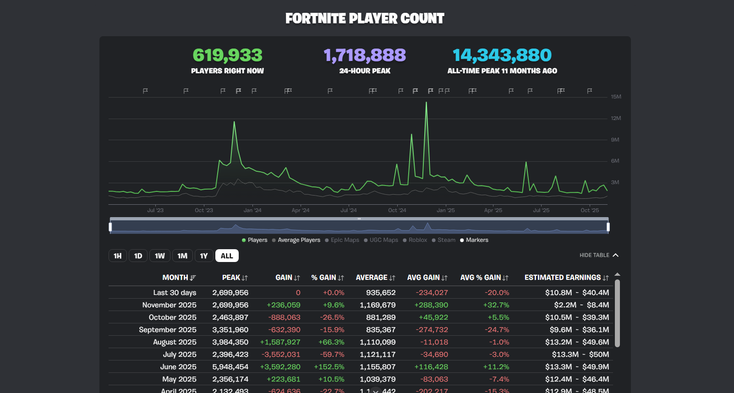Click double flag between Jan '24 and Apr '24
The image size is (734, 393).
point(288,91)
